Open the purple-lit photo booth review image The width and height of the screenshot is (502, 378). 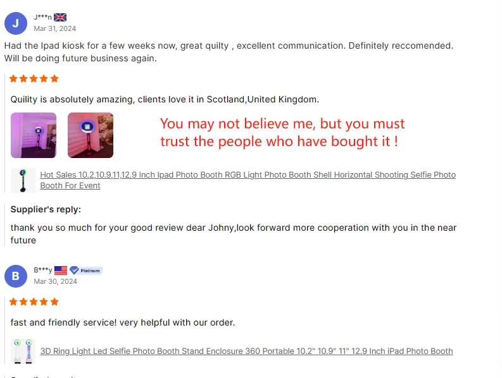click(x=34, y=135)
